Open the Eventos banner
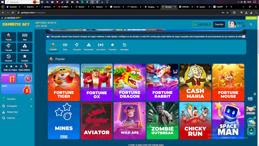Viewport: 259px width, 146px height. [x=25, y=78]
